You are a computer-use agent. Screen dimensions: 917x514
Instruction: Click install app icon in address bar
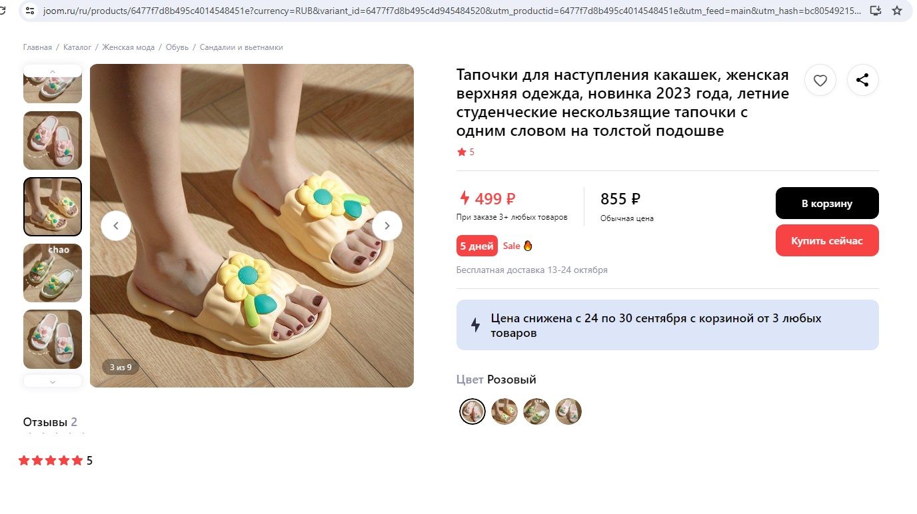[876, 11]
